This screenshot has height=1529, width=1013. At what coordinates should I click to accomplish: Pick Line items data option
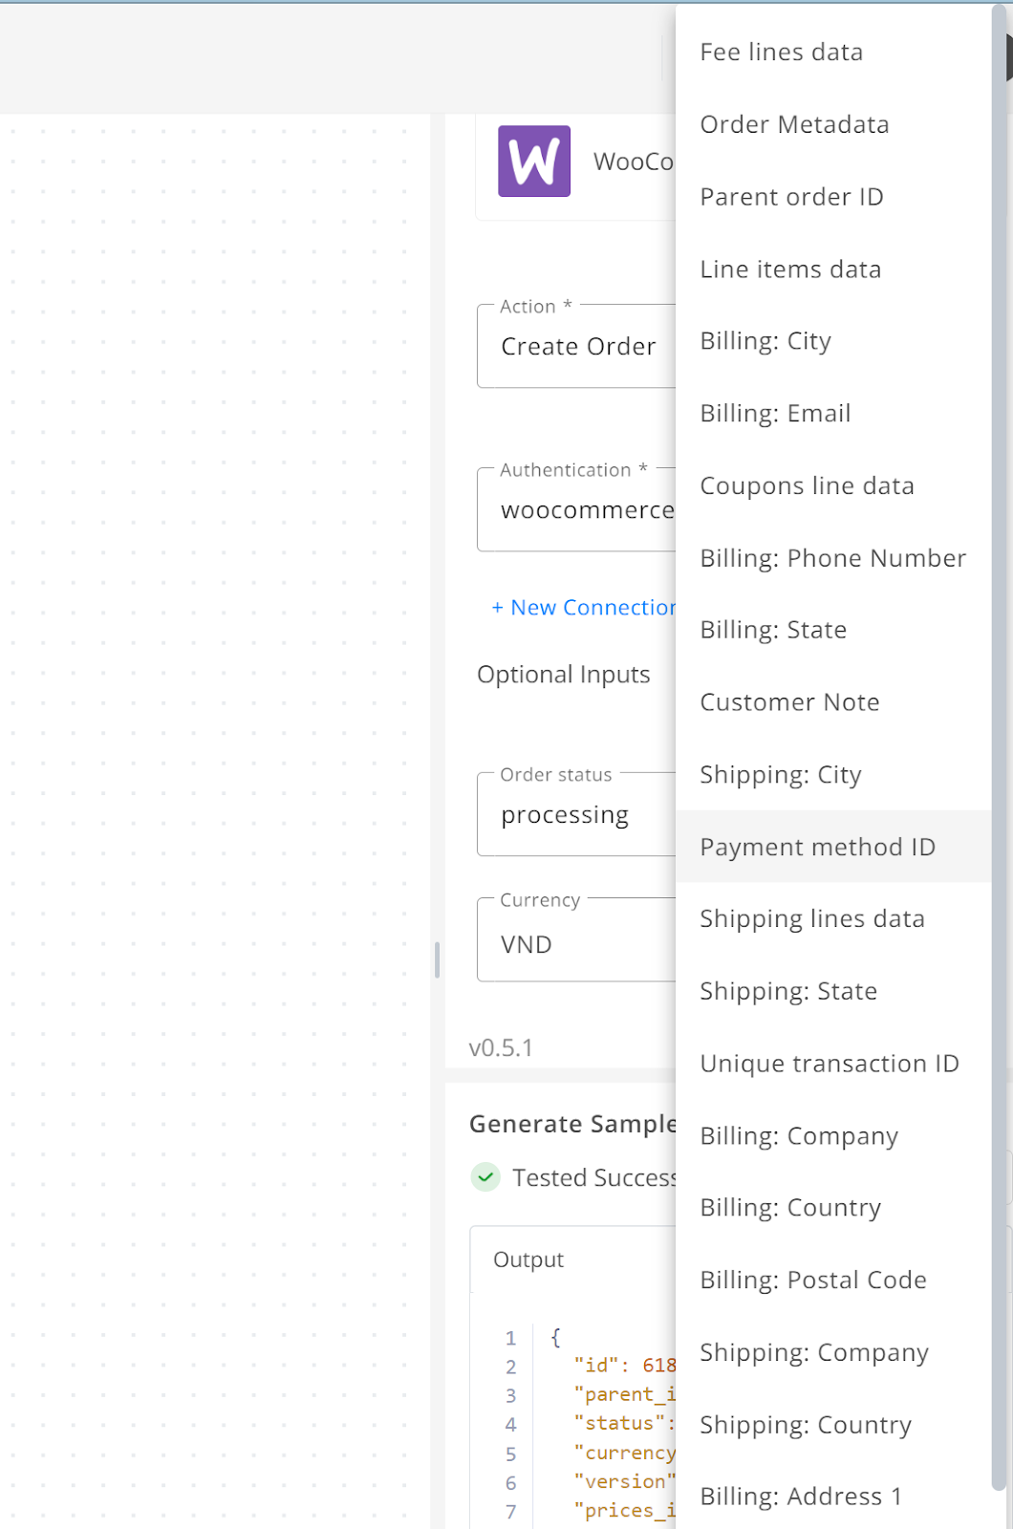coord(833,269)
